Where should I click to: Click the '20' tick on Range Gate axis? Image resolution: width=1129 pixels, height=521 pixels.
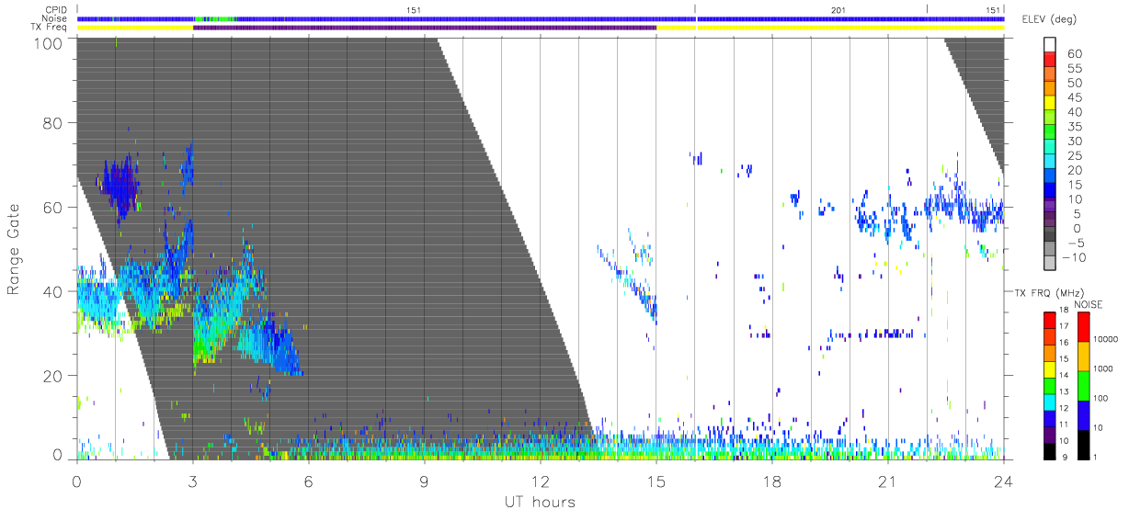pos(52,376)
